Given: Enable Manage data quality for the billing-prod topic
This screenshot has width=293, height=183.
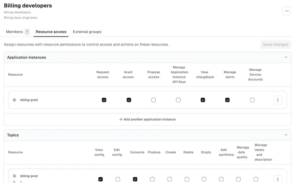Looking at the screenshot, I should coord(238,179).
